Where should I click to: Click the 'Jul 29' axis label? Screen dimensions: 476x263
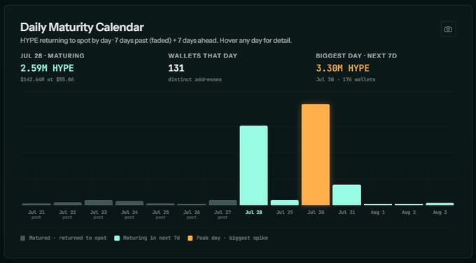[285, 213]
